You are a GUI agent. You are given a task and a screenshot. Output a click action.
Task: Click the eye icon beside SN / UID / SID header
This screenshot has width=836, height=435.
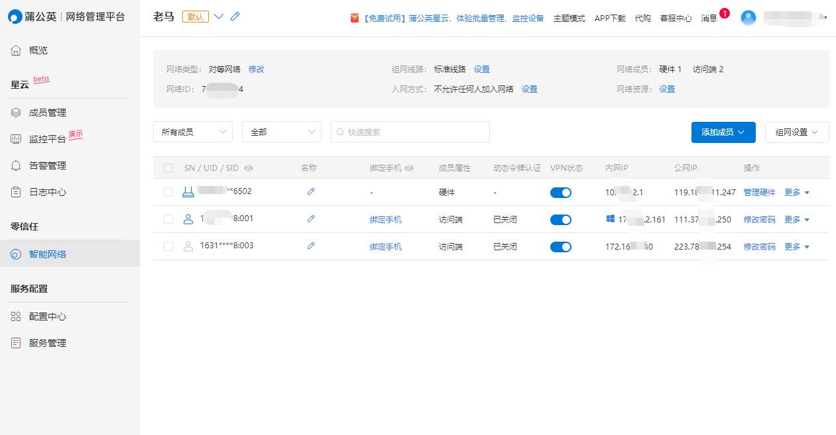pos(249,168)
